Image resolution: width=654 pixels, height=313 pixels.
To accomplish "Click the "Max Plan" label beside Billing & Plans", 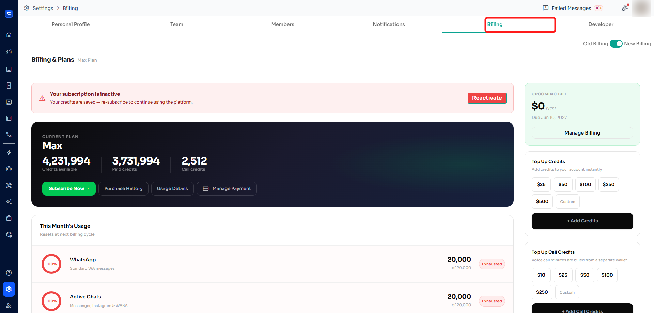I will point(87,60).
